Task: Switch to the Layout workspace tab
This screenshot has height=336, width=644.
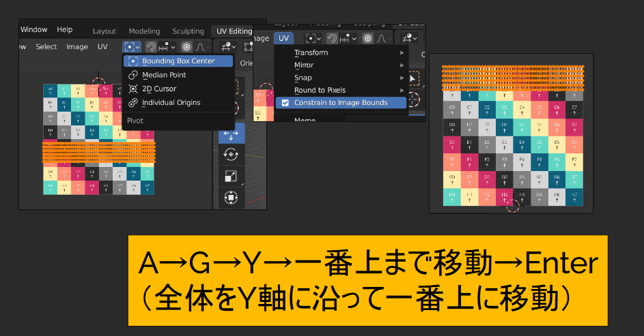Action: coord(104,31)
